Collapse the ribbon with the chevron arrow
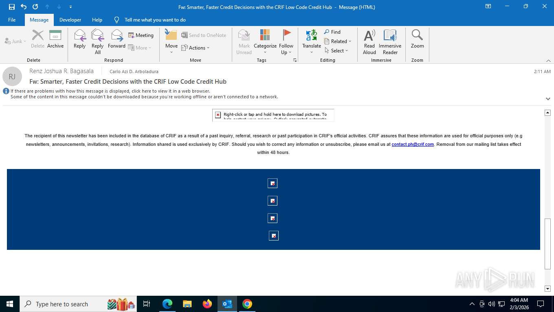This screenshot has height=312, width=554. pos(548,61)
